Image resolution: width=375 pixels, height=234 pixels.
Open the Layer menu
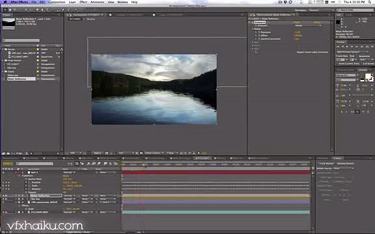point(72,2)
